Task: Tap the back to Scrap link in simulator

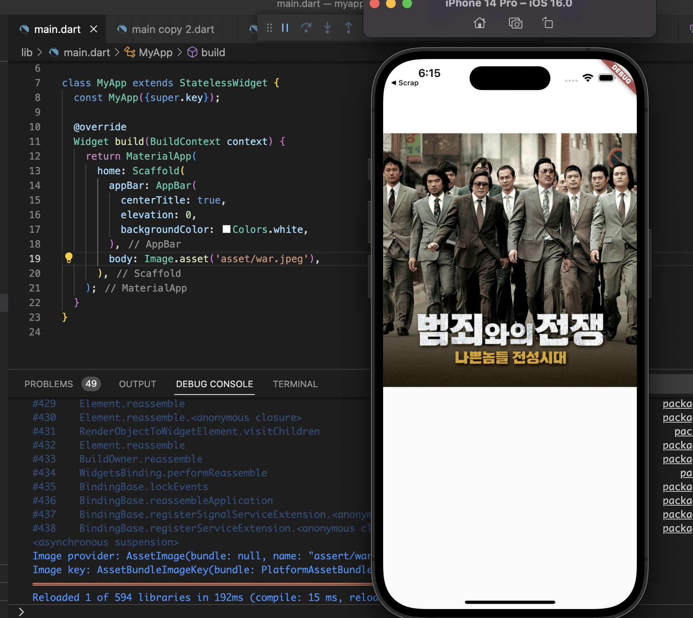Action: click(405, 83)
